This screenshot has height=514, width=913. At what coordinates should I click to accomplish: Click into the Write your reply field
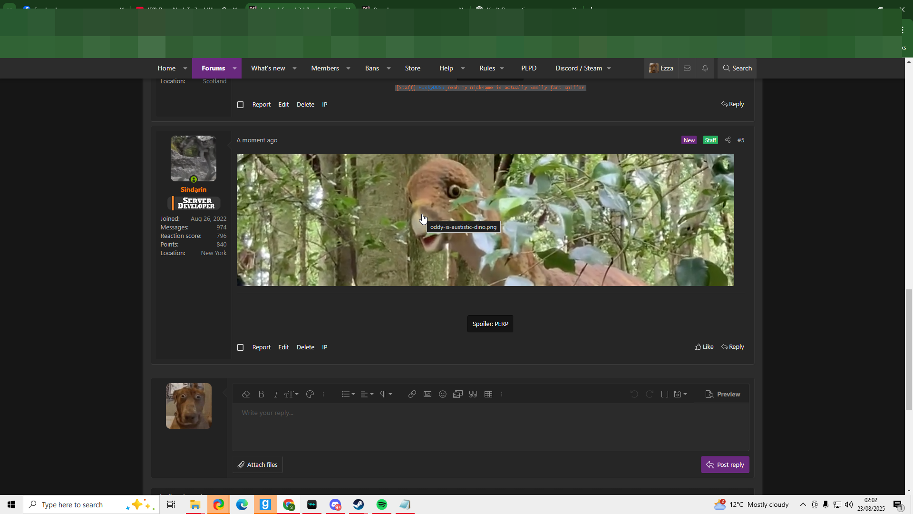point(490,427)
